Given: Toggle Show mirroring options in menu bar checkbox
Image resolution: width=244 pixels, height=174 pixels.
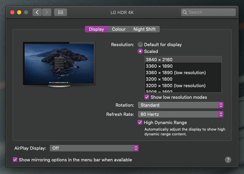Looking at the screenshot, I should [x=15, y=160].
